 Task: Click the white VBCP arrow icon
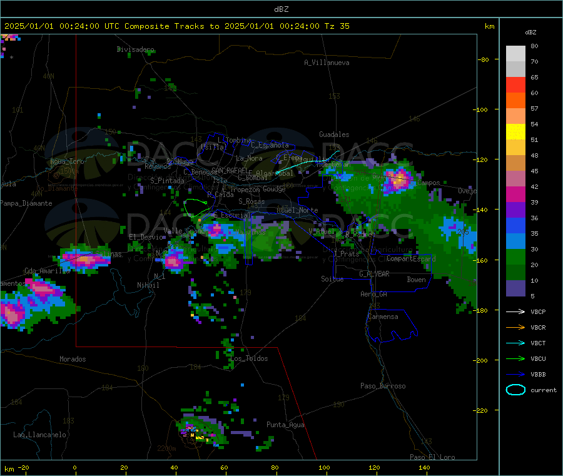[515, 311]
